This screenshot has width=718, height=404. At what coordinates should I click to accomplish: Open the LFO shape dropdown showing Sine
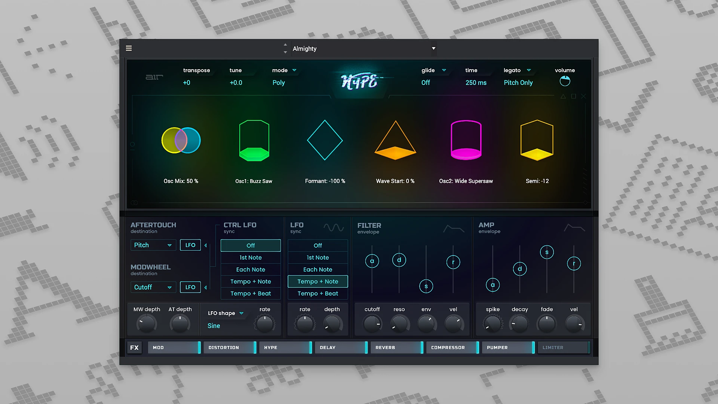(226, 313)
